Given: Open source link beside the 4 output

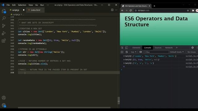Looking at the screenshot, I should pos(192,67).
